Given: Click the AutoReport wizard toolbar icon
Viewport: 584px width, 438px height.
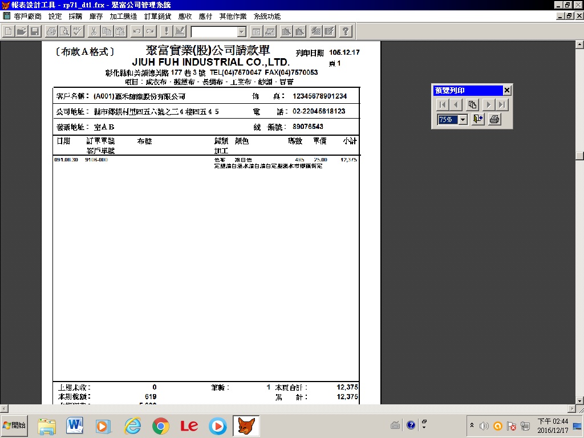Looking at the screenshot, I should (x=329, y=31).
